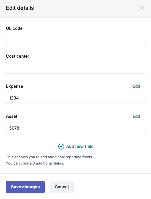This screenshot has height=199, width=151.
Task: Select the Add new field link text
Action: click(80, 147)
